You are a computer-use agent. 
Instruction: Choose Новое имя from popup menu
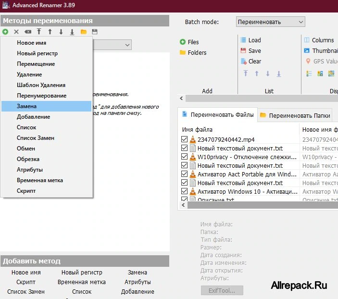47,43
